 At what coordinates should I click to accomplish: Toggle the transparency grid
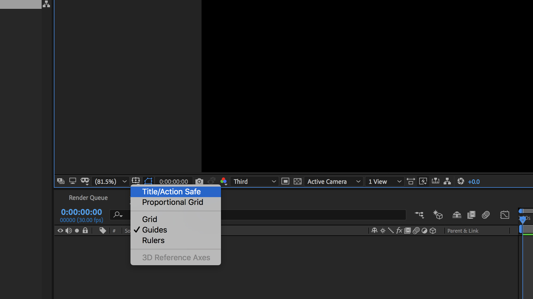pos(298,181)
